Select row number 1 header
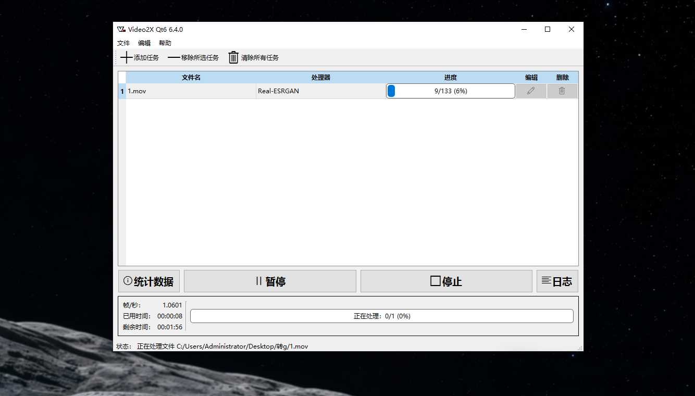Viewport: 695px width, 396px height. click(122, 91)
